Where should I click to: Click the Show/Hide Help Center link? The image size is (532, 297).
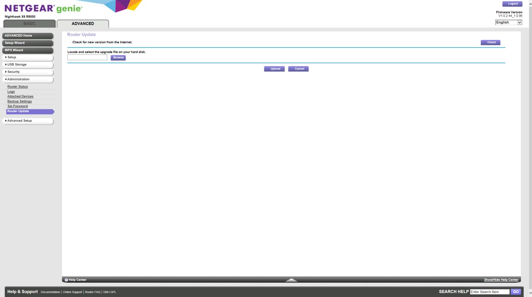point(501,280)
